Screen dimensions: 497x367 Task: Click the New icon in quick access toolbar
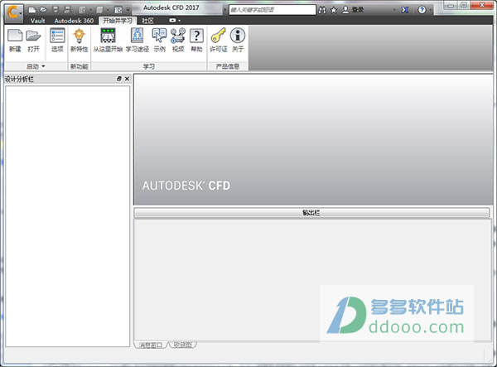tap(31, 9)
